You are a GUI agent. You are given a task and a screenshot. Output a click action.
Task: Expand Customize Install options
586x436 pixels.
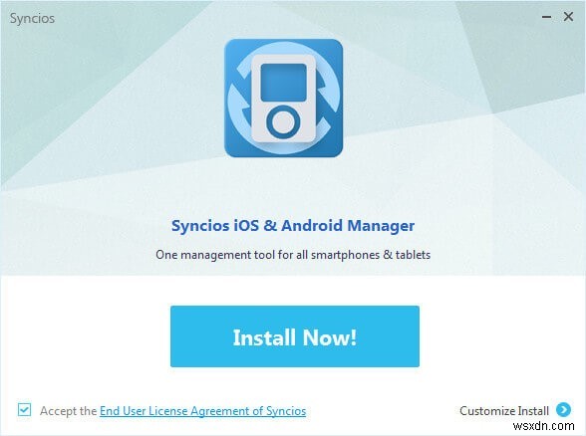(515, 410)
